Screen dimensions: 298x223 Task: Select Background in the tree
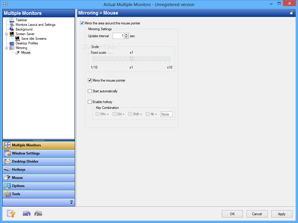(x=24, y=29)
